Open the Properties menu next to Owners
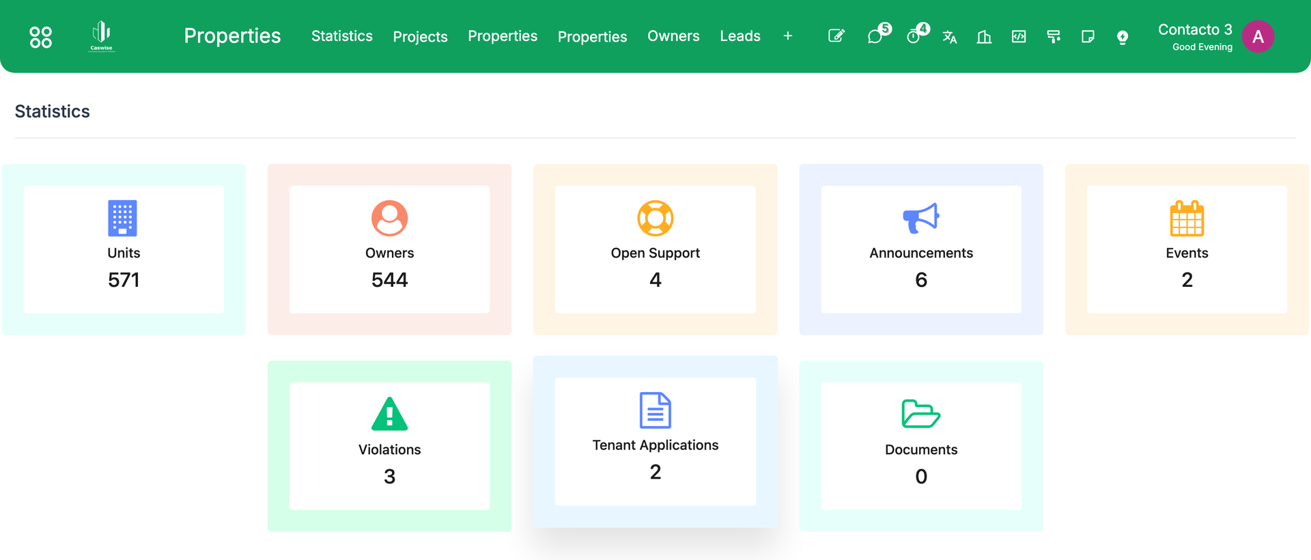 pos(592,37)
